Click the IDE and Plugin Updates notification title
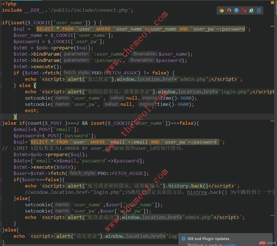 coord(208,239)
